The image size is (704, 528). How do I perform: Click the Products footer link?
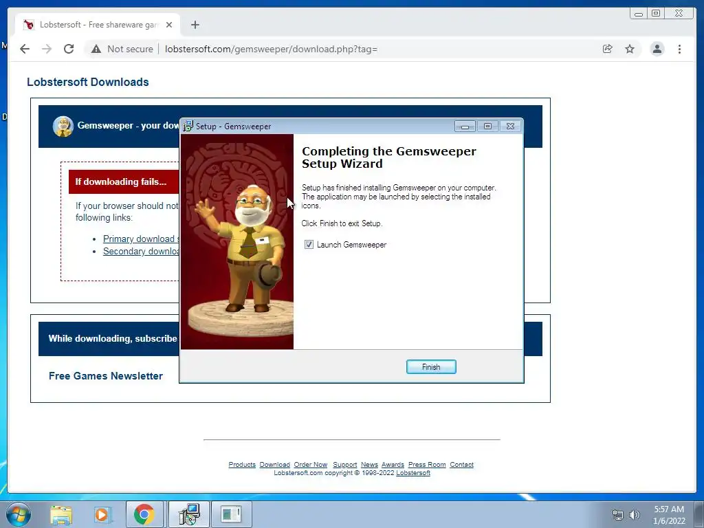pos(242,464)
